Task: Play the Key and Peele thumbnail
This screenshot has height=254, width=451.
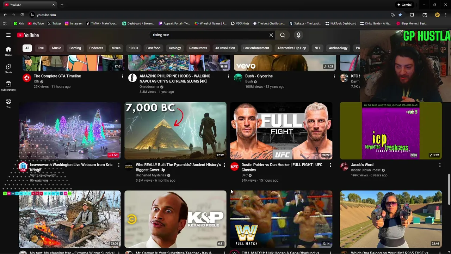Action: [175, 219]
